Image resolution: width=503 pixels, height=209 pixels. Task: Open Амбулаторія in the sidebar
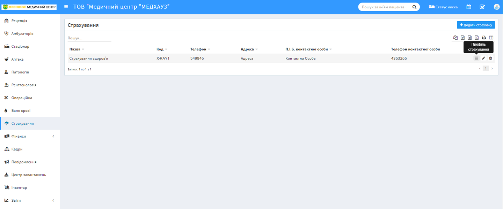tap(30, 34)
